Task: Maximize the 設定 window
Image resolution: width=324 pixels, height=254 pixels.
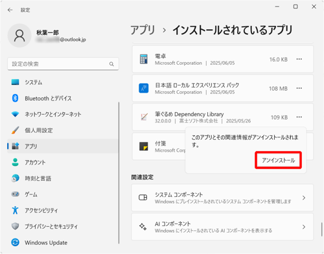Action: (295, 6)
